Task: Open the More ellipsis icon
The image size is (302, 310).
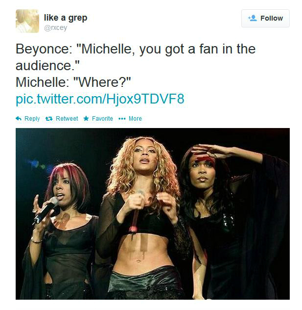Action: pyautogui.click(x=122, y=119)
